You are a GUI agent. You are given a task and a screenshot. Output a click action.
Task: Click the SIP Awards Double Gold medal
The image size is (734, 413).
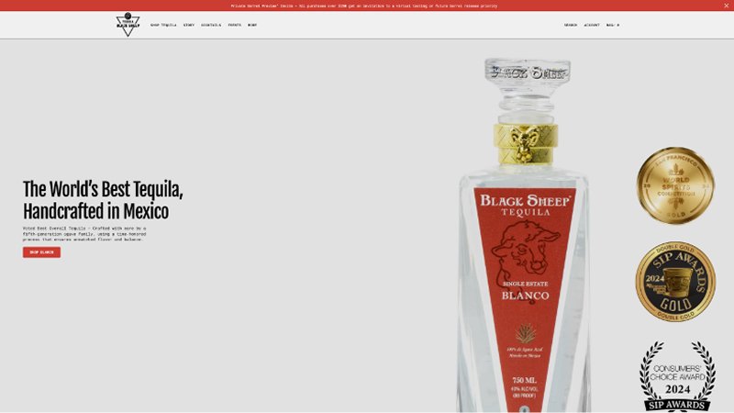coord(675,281)
